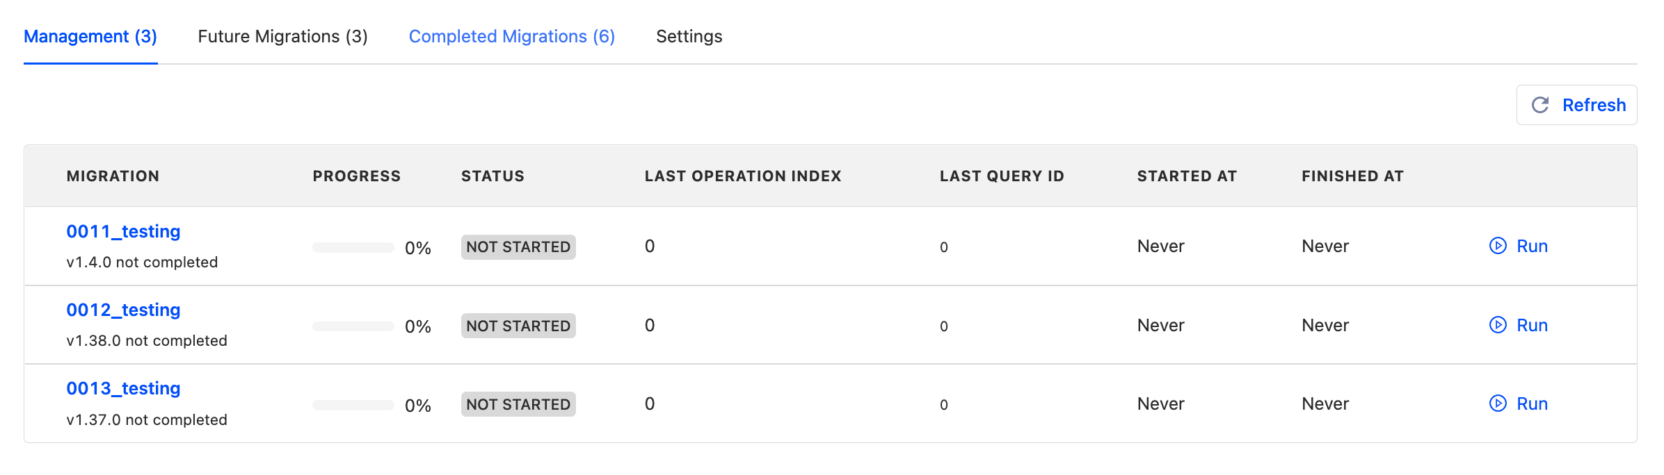Open Completed Migrations (6) tab

coord(512,36)
